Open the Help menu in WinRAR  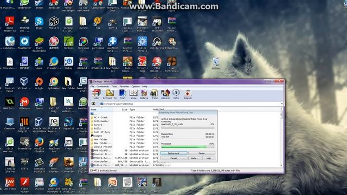(145, 87)
